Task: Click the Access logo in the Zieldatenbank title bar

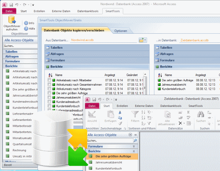Action: click(87, 100)
